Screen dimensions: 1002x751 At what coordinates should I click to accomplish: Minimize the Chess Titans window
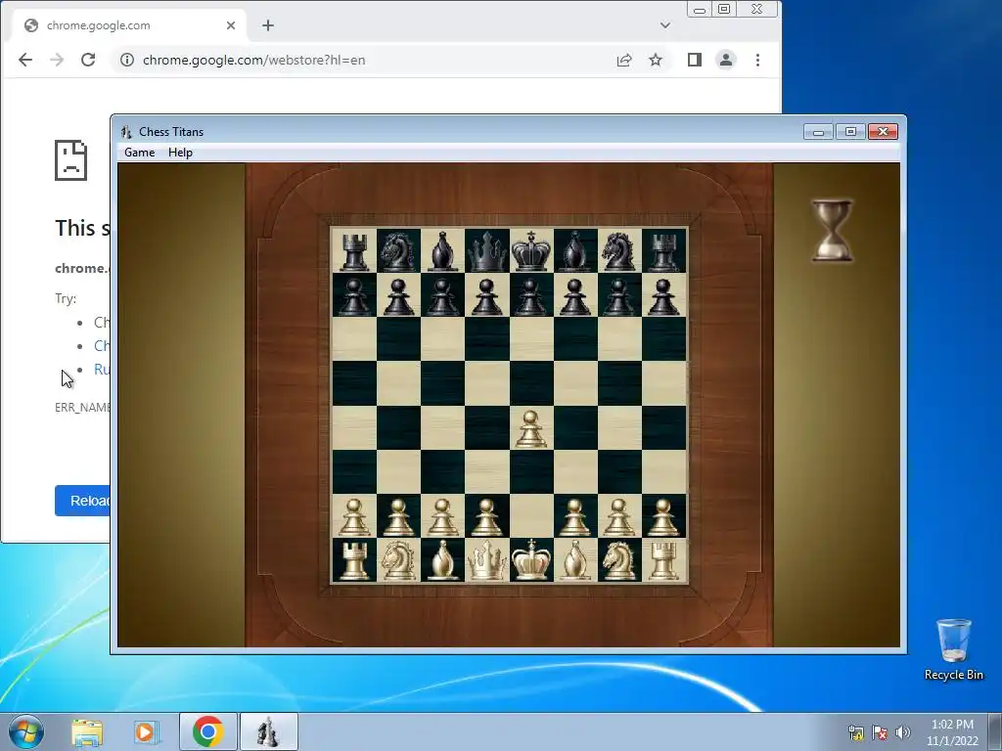819,132
